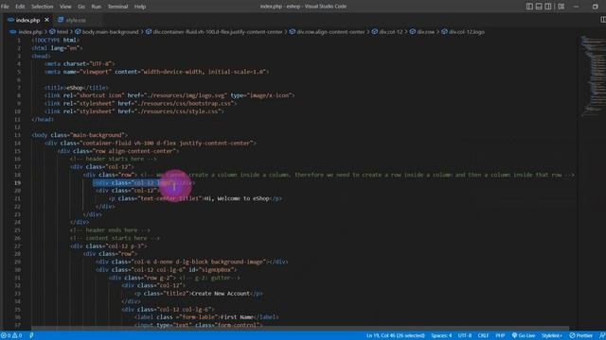Click the "First Name" label text
Screen dimensions: 606x340
(x=237, y=317)
